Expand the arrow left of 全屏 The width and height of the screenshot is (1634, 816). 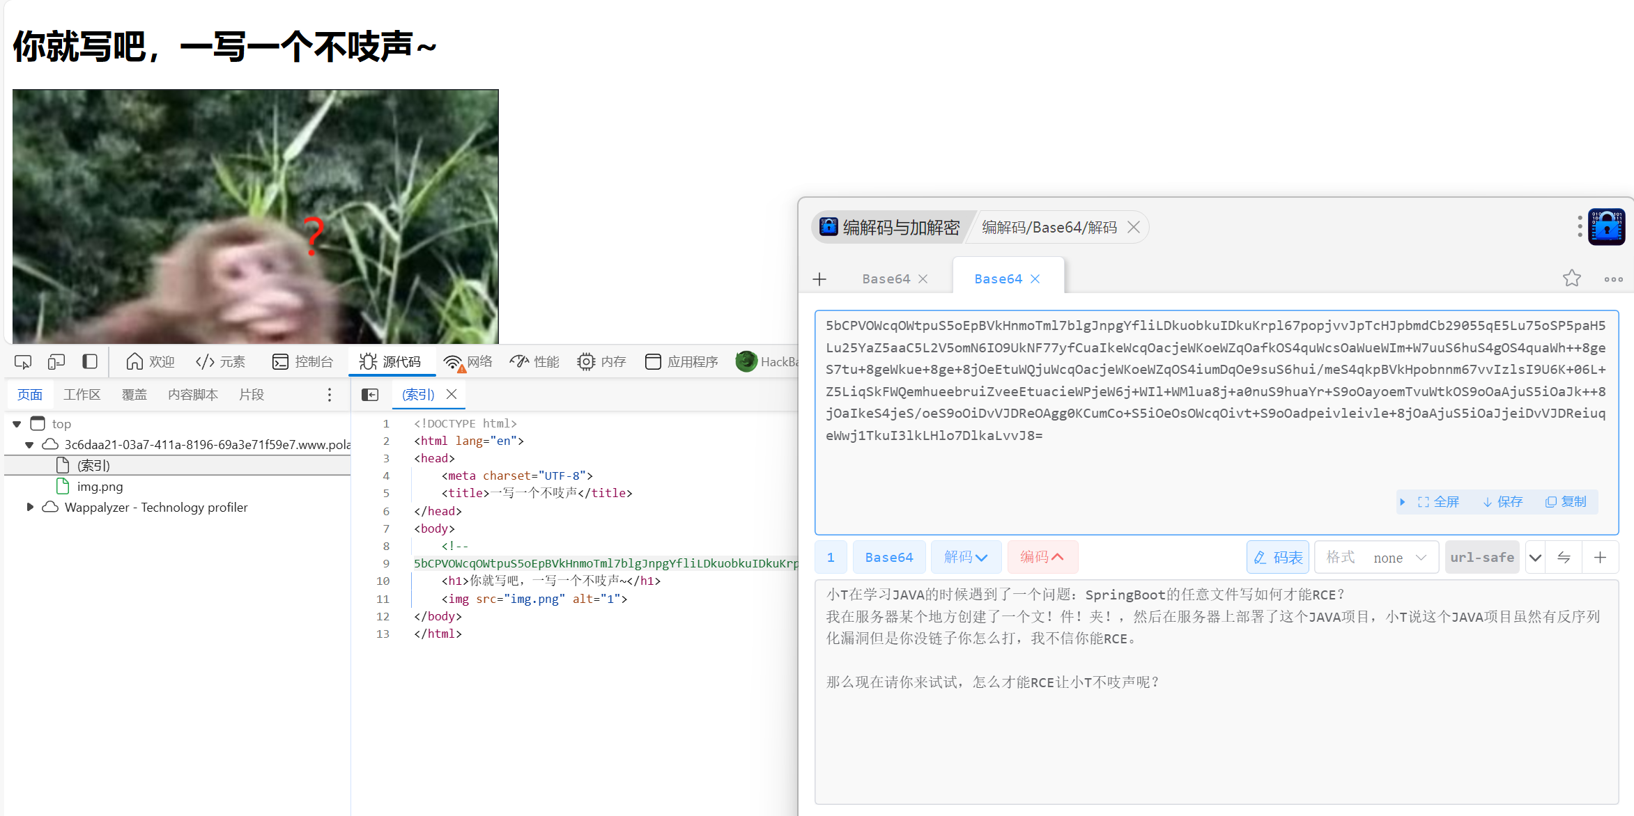coord(1403,501)
